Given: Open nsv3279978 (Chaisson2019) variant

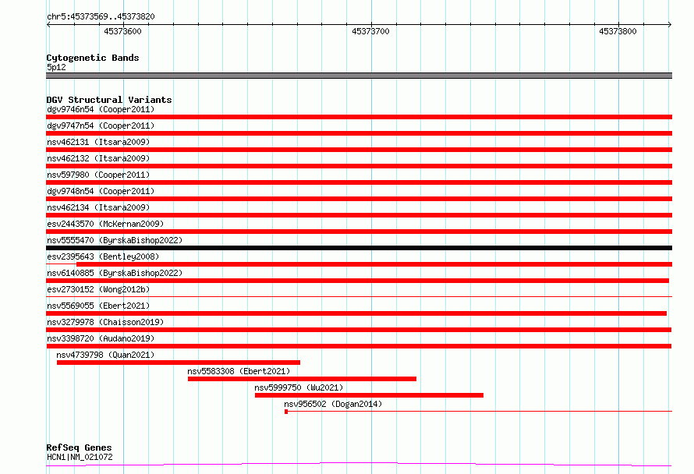Looking at the screenshot, I should (x=105, y=322).
